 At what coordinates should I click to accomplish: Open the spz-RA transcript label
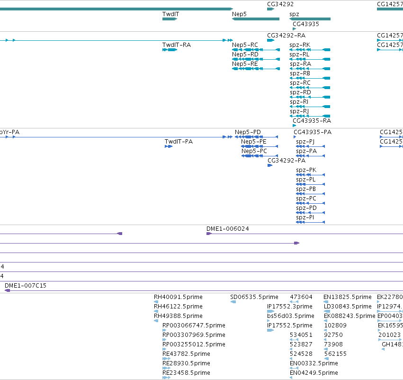[x=300, y=64]
